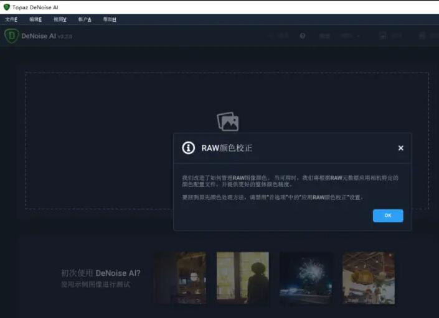Open the 文件 (File) menu

click(11, 19)
